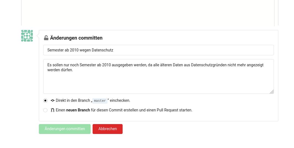Screen dimensions: 294x148
Task: Click the bold 'neuen Branch' text
Action: (78, 110)
